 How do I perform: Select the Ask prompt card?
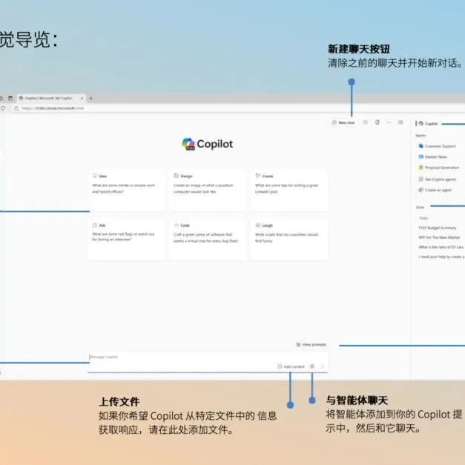[x=126, y=240]
